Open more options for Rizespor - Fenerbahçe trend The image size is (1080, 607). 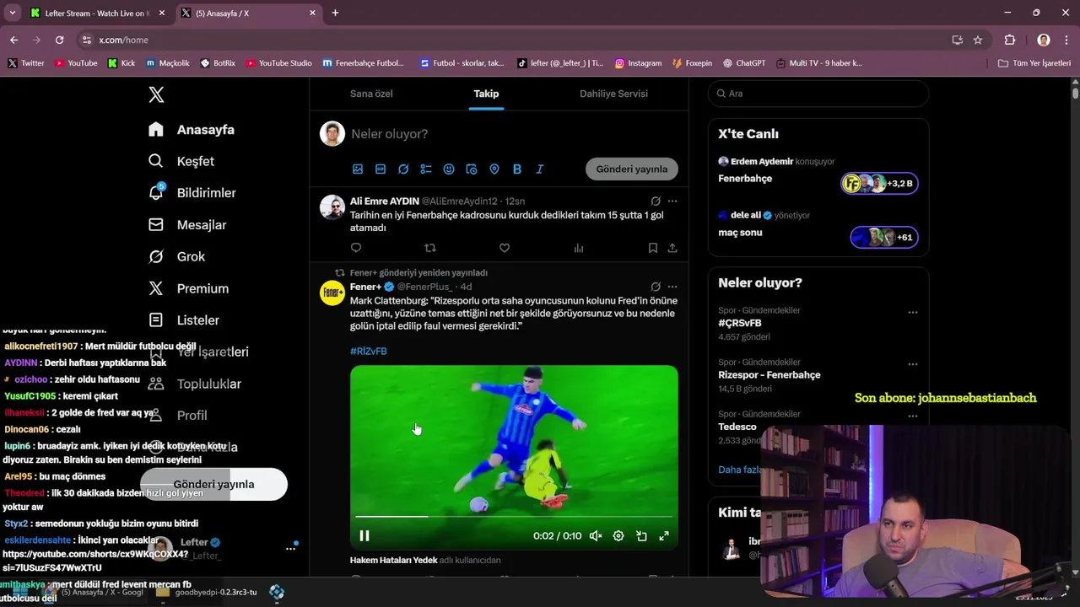point(912,364)
